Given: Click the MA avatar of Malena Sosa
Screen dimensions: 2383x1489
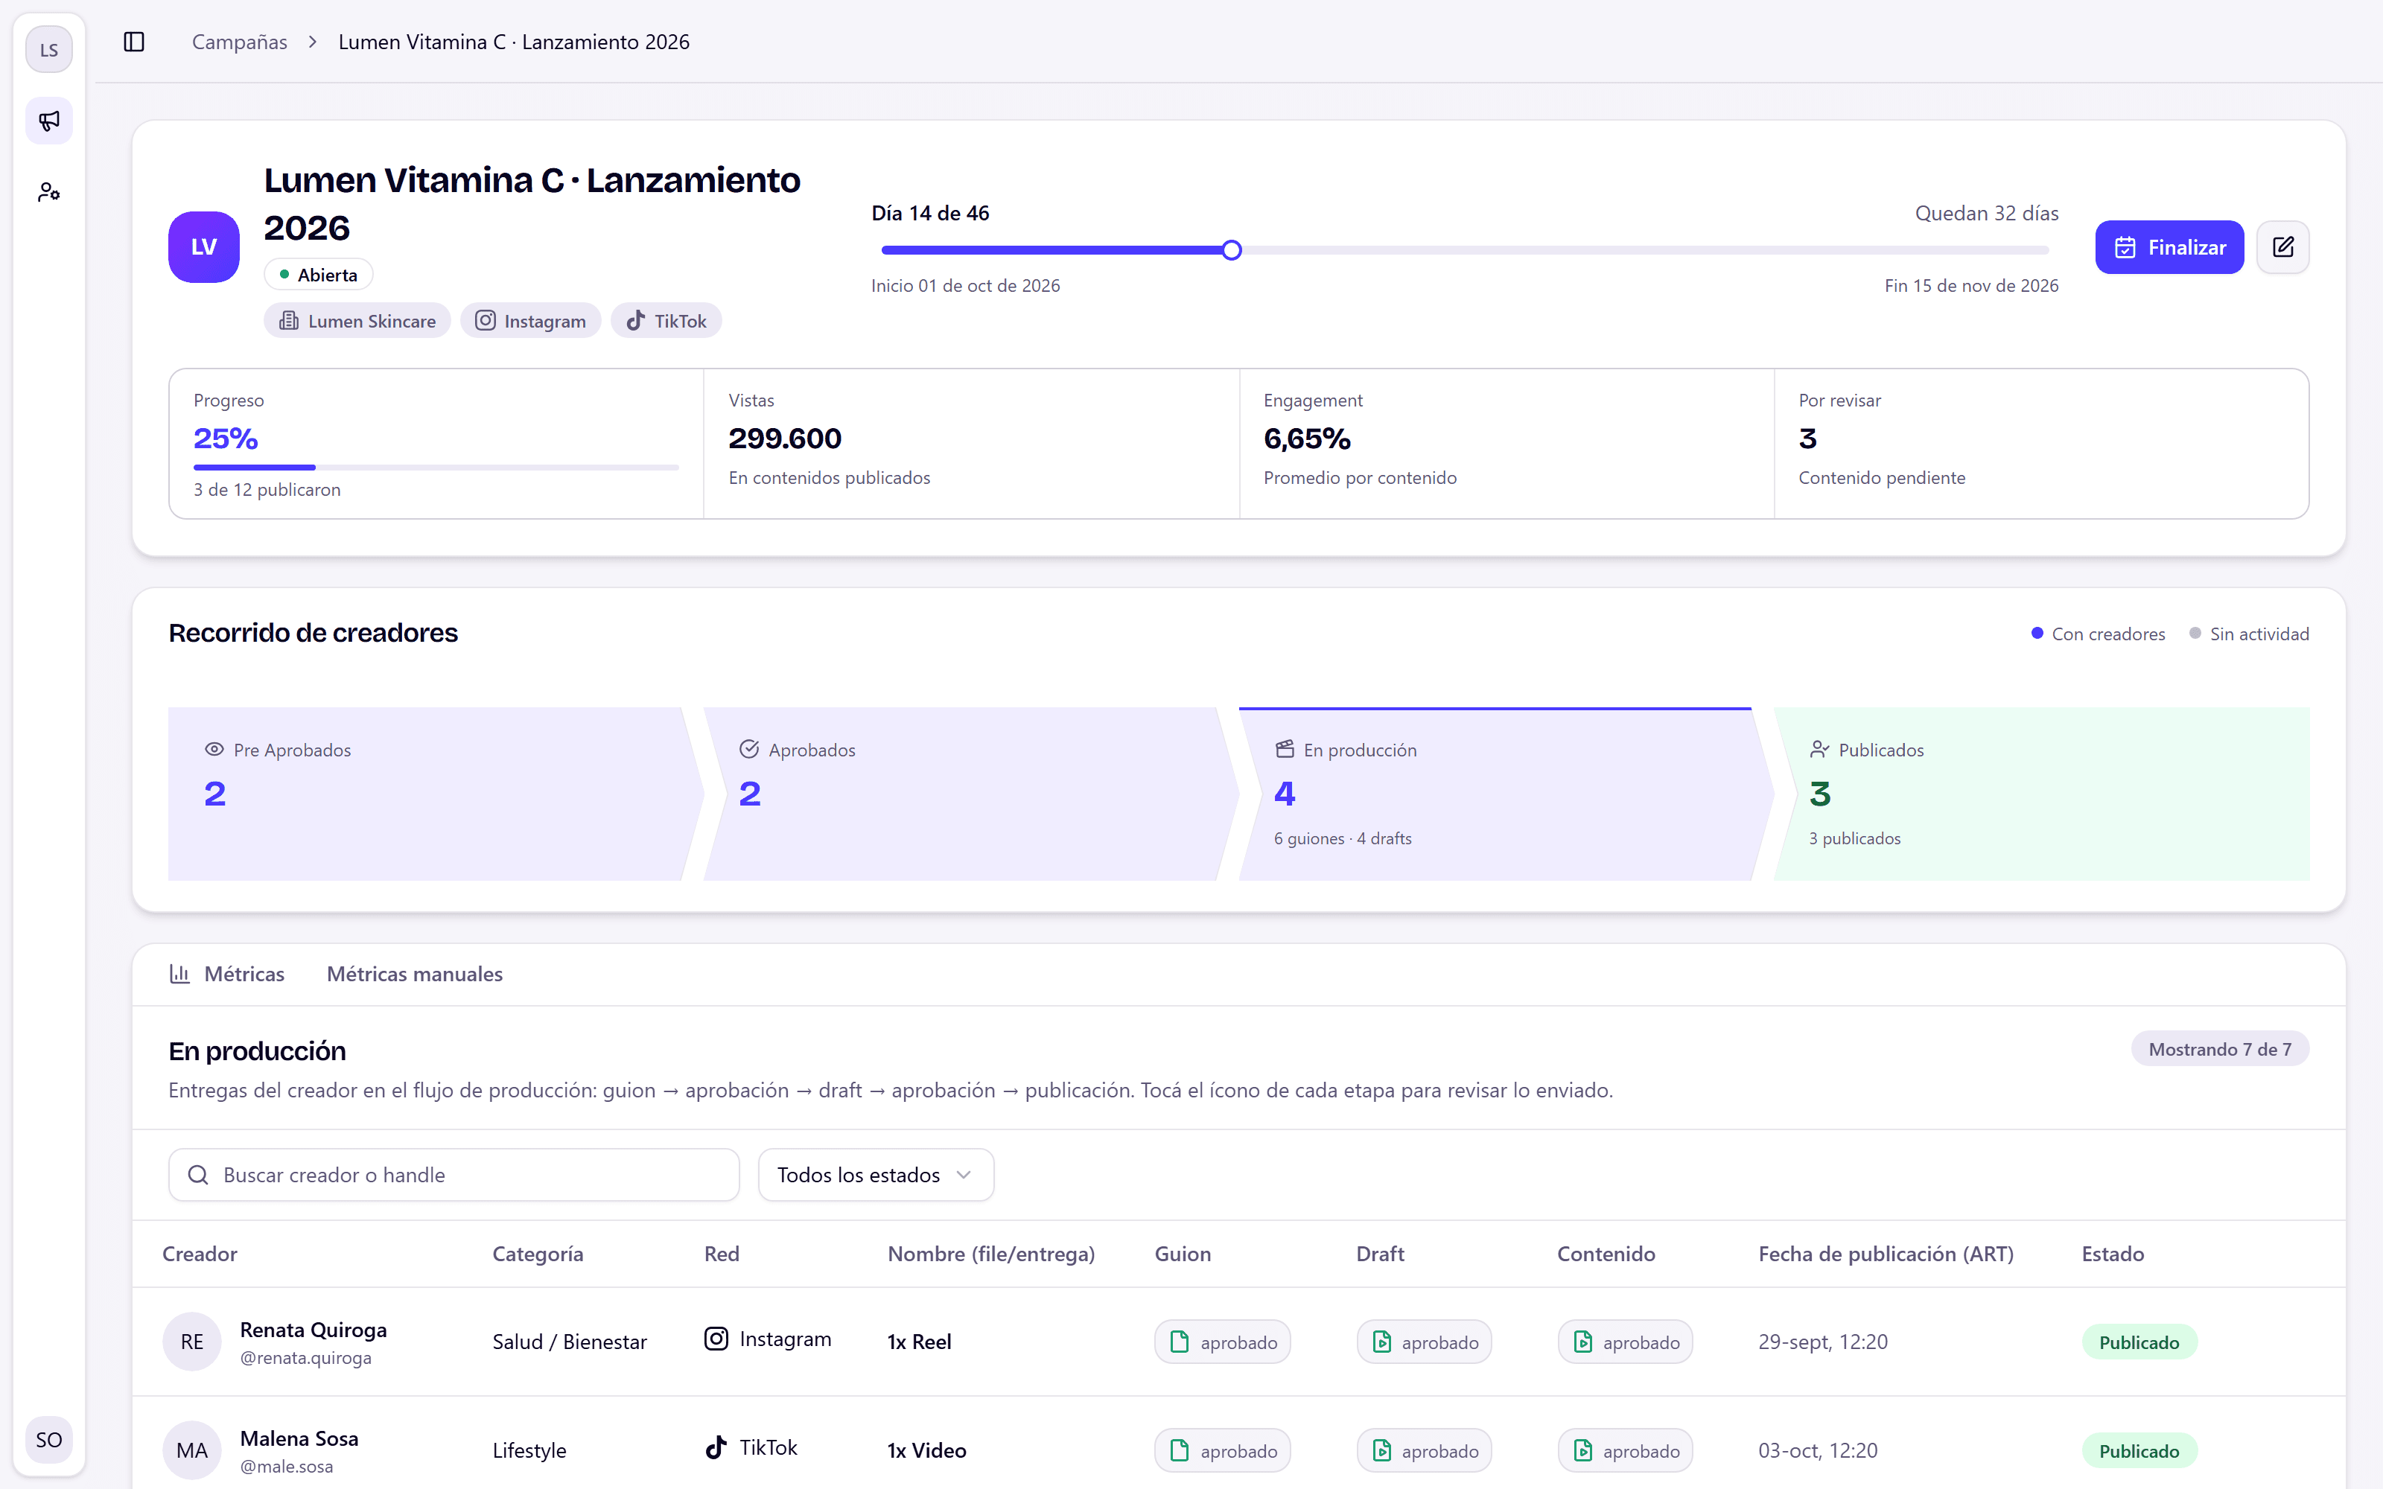Looking at the screenshot, I should pyautogui.click(x=192, y=1450).
